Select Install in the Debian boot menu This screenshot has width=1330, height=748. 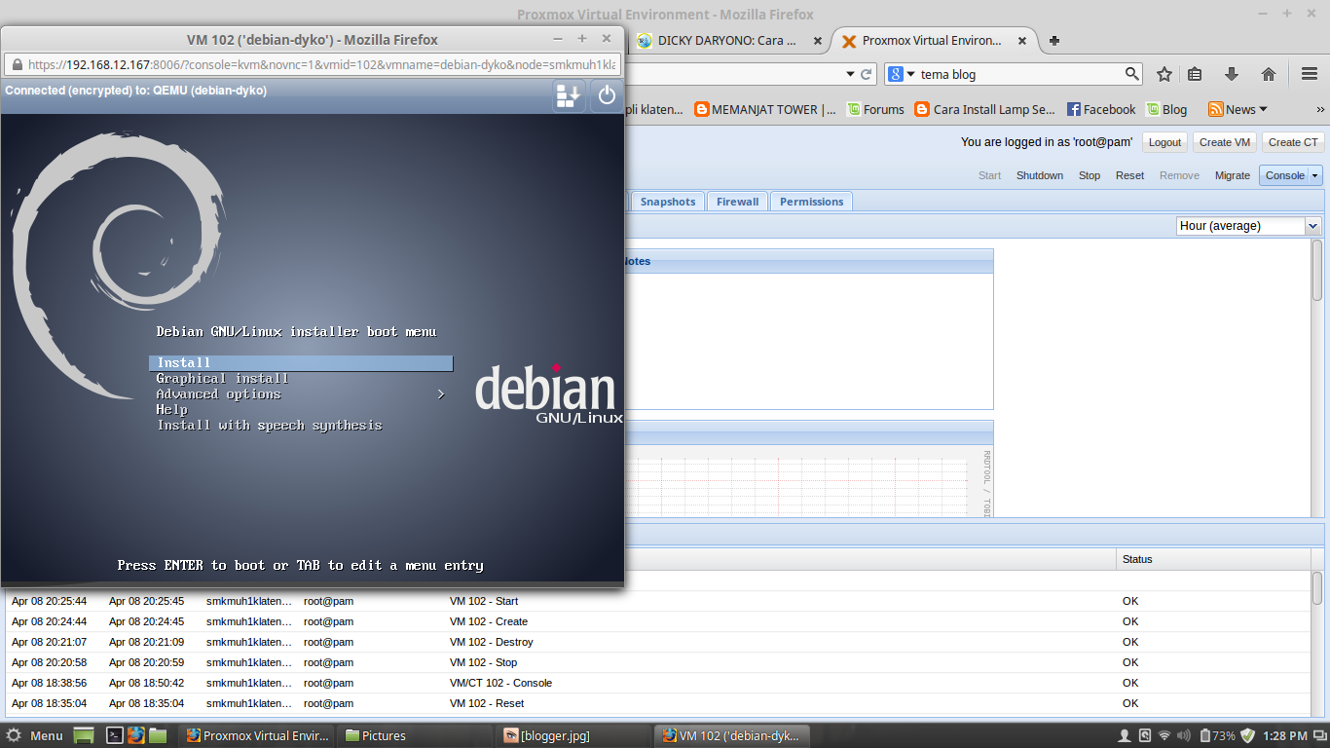[301, 363]
